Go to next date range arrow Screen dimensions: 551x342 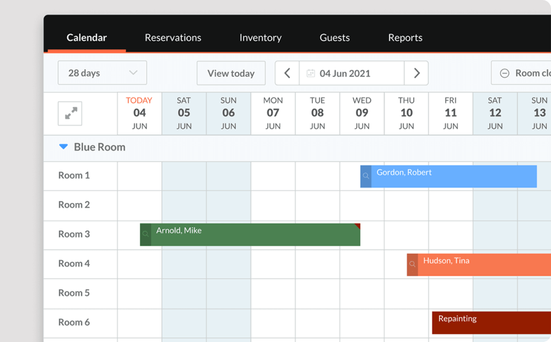[x=416, y=73]
